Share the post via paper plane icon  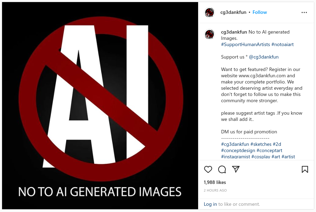(x=235, y=169)
